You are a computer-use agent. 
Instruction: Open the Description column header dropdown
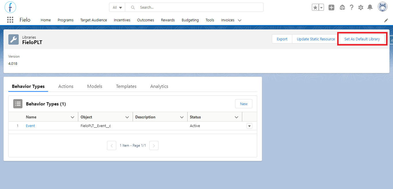click(182, 117)
